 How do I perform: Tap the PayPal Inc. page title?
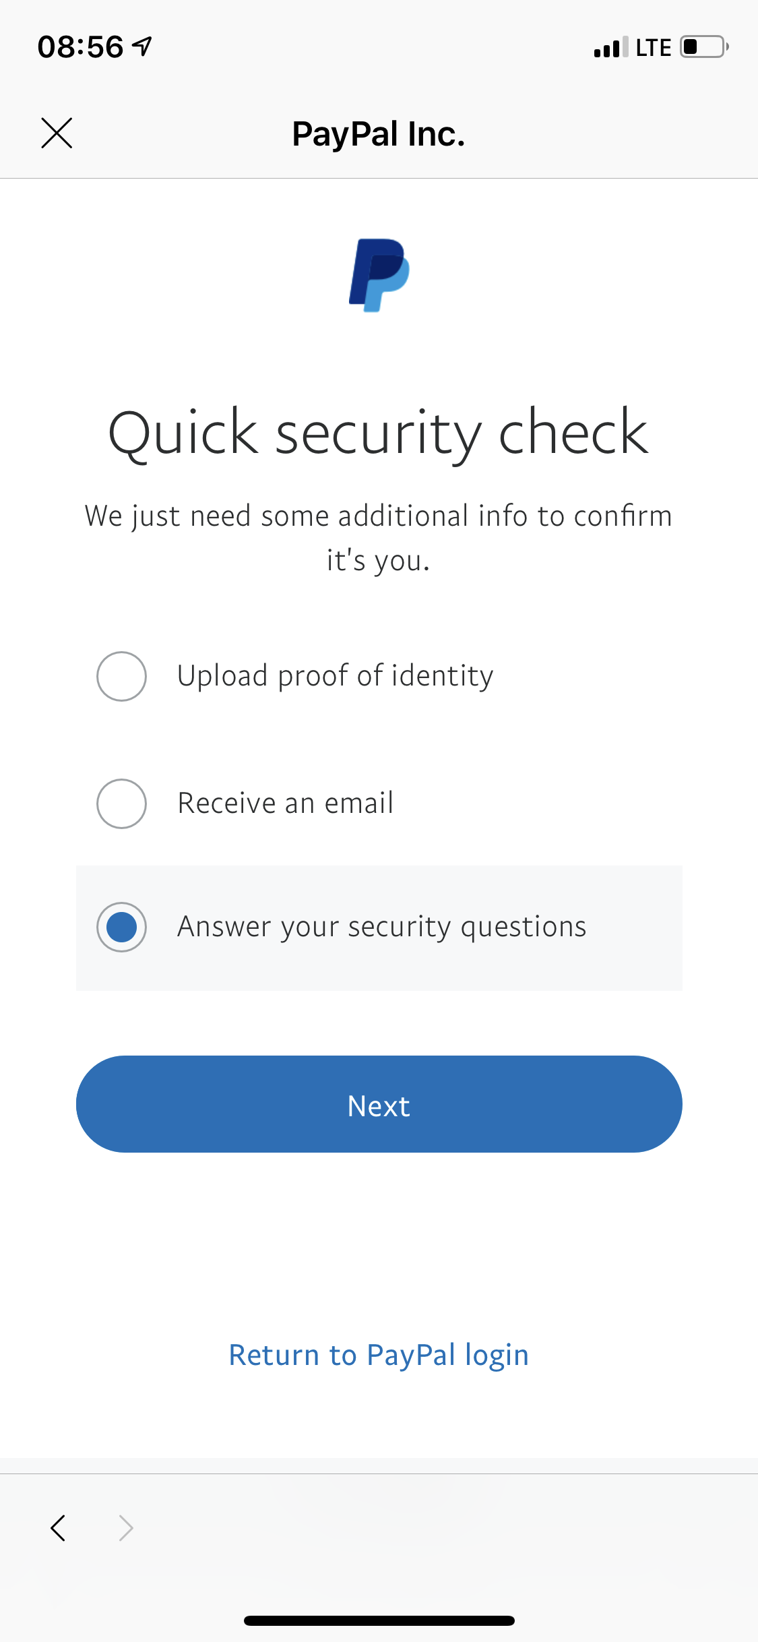[x=379, y=133]
